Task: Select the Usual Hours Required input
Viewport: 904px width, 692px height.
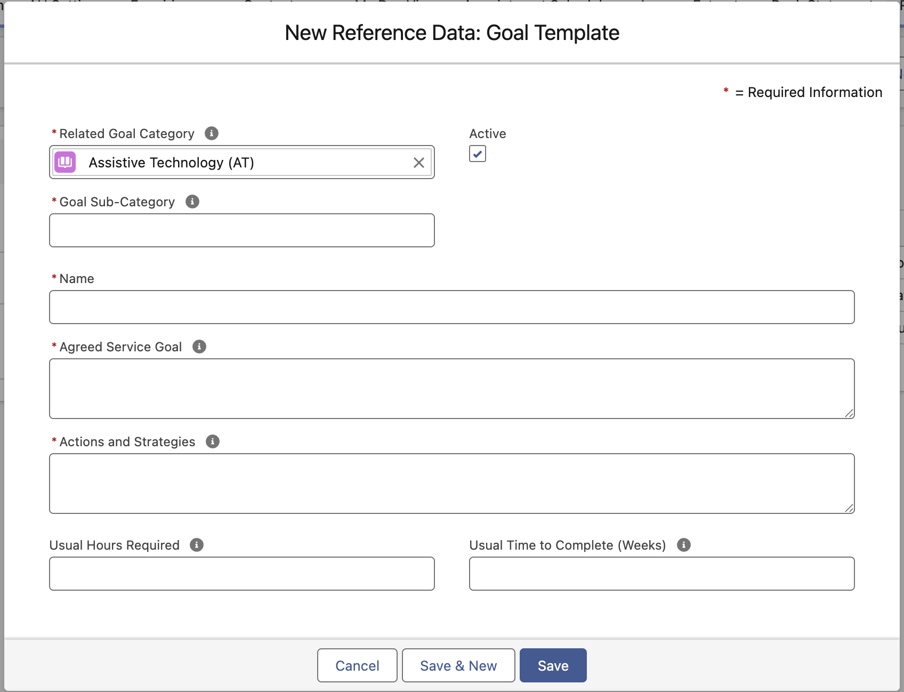Action: pos(241,574)
